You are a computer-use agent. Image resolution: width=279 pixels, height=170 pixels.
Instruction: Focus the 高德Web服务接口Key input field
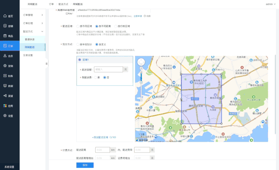114,10
